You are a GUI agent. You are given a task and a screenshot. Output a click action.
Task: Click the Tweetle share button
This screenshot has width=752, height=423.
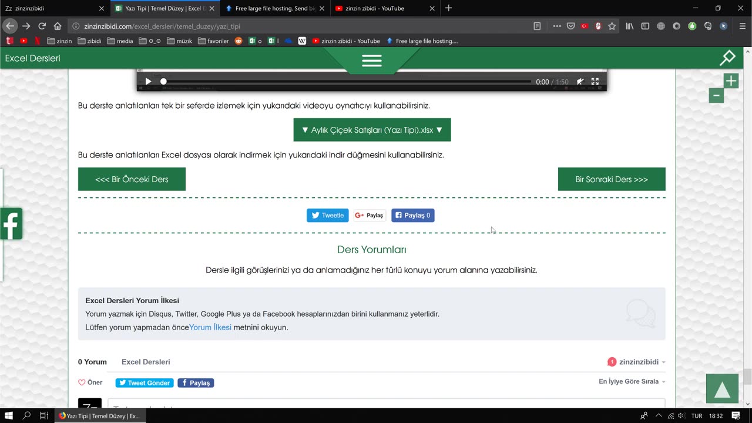click(x=327, y=216)
